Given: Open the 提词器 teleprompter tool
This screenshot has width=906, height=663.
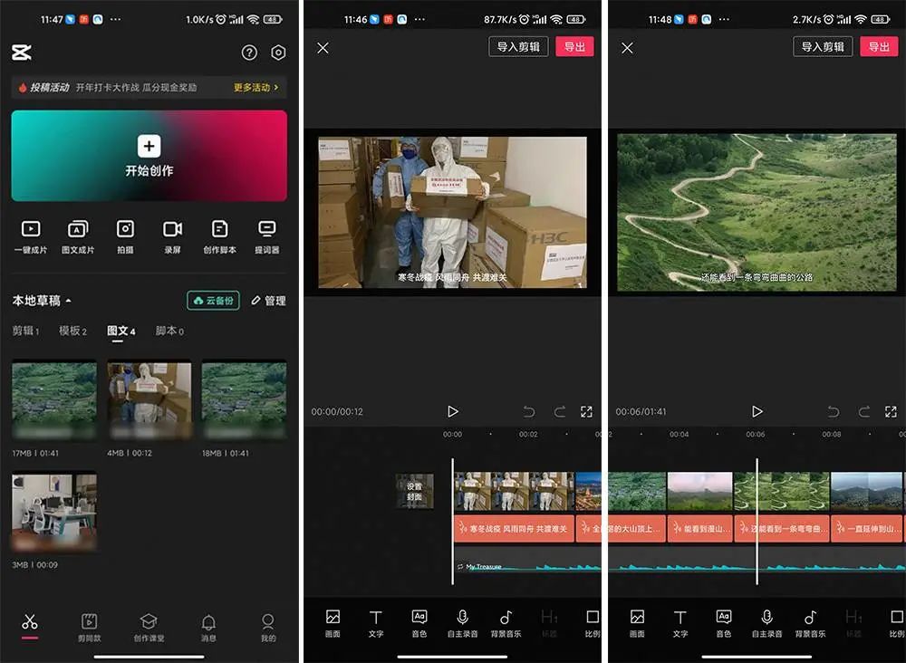Looking at the screenshot, I should coord(266,237).
